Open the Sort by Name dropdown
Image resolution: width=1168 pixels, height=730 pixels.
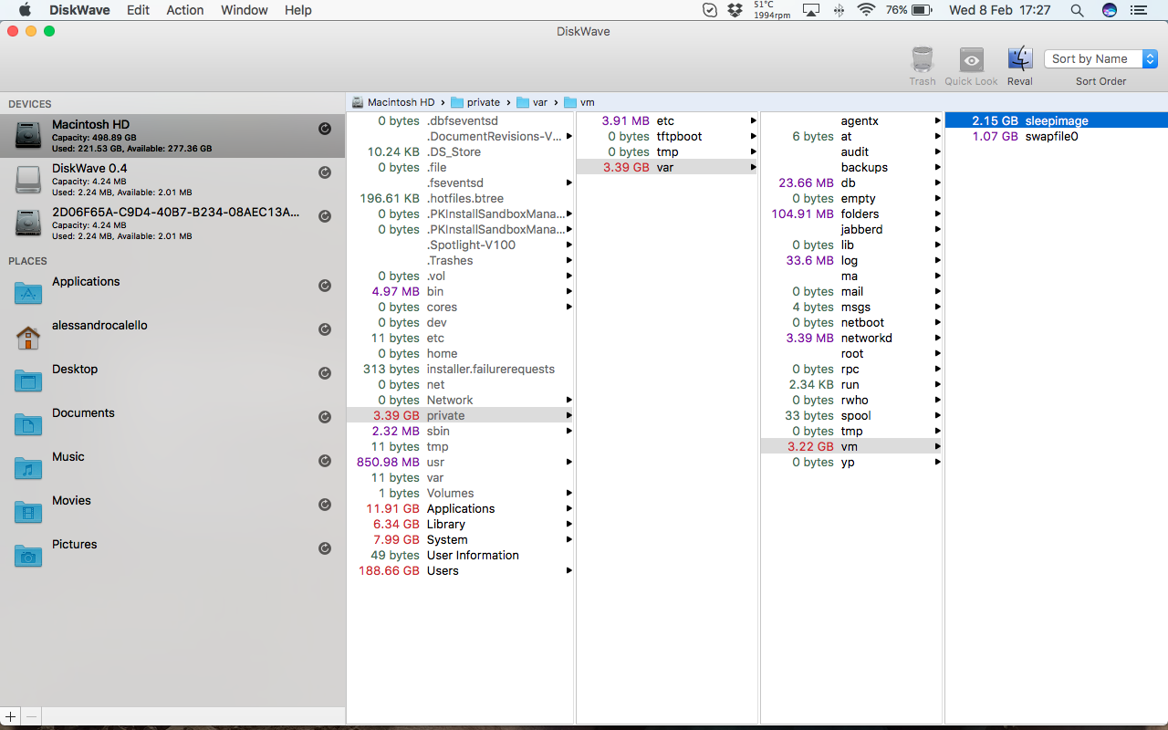(1100, 59)
